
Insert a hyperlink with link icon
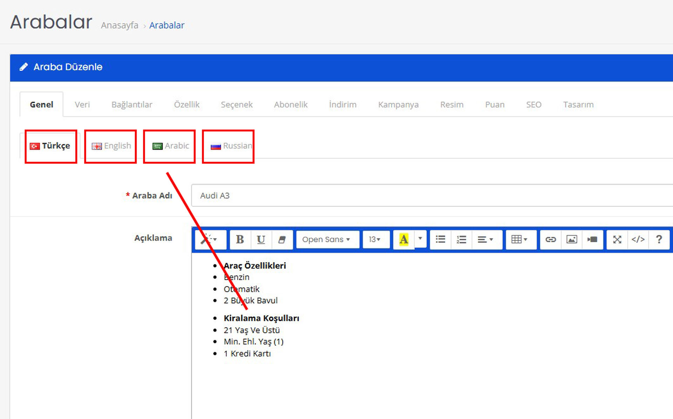(550, 239)
